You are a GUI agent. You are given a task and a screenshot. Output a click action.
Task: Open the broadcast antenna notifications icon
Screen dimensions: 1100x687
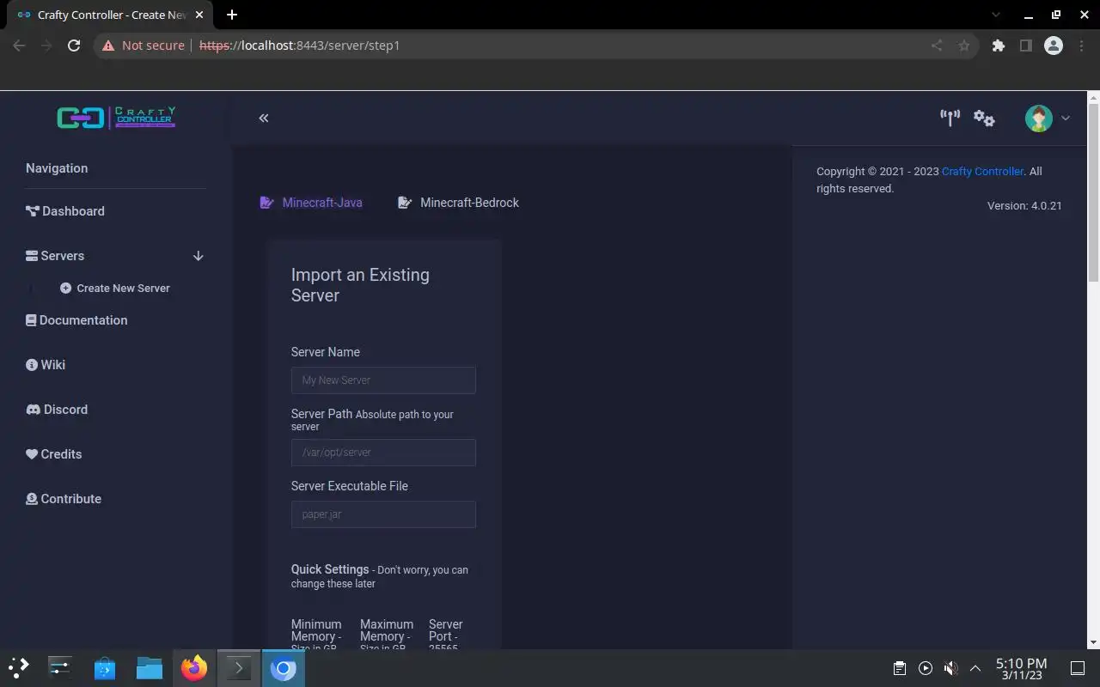pyautogui.click(x=950, y=118)
